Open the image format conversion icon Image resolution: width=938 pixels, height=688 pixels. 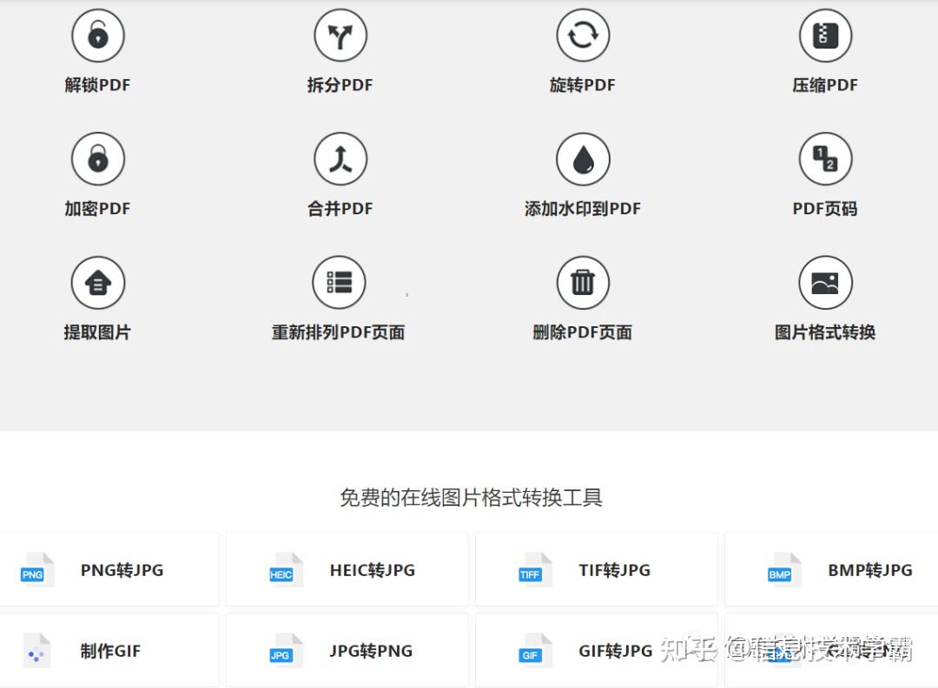[826, 283]
